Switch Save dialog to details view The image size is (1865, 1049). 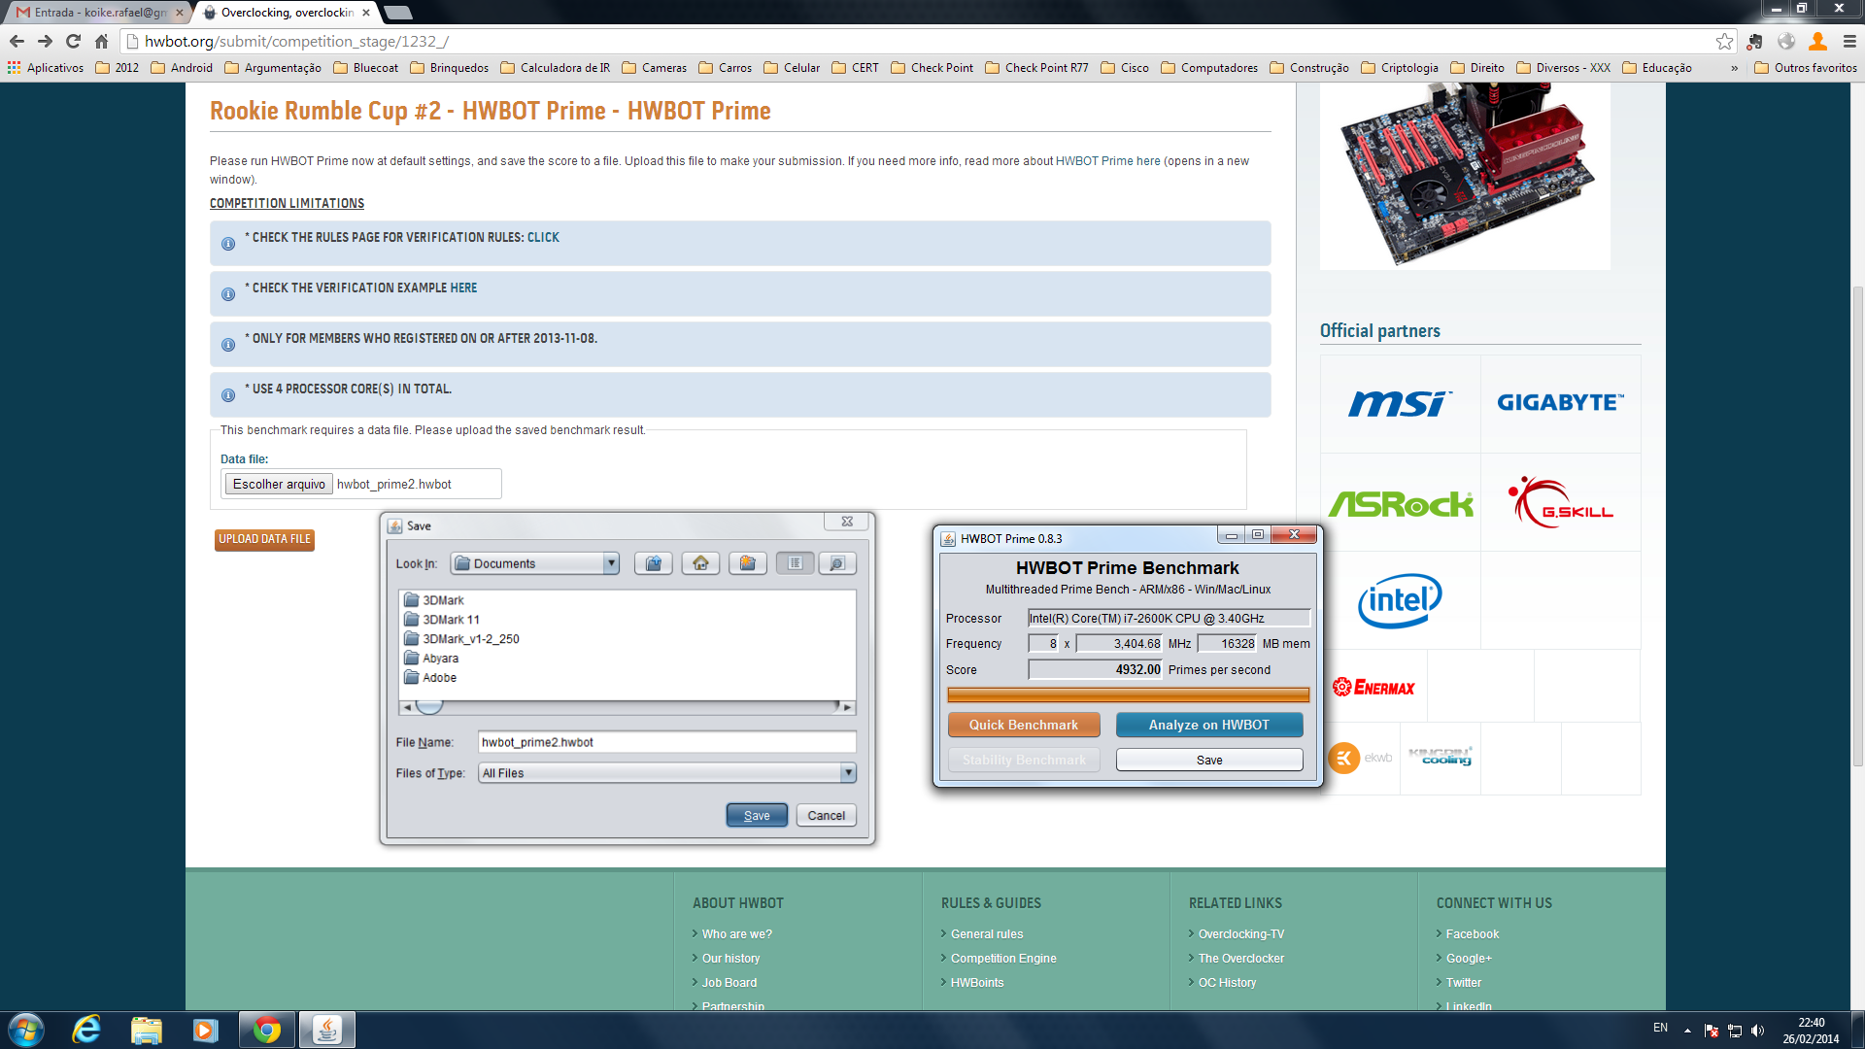pos(837,563)
